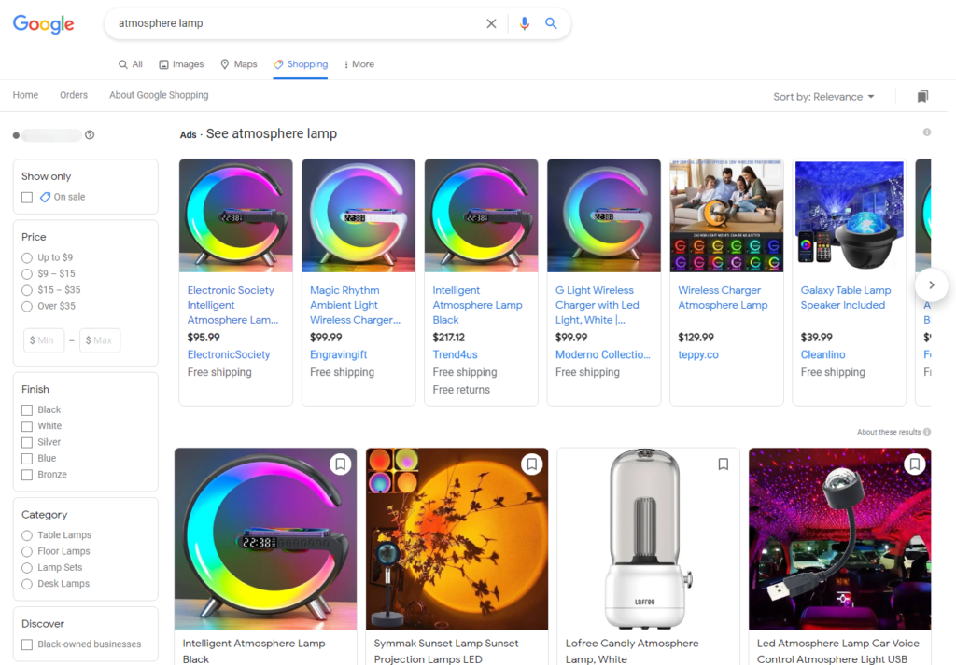Image resolution: width=956 pixels, height=665 pixels.
Task: Select the Up to $9 price range
Action: coord(27,257)
